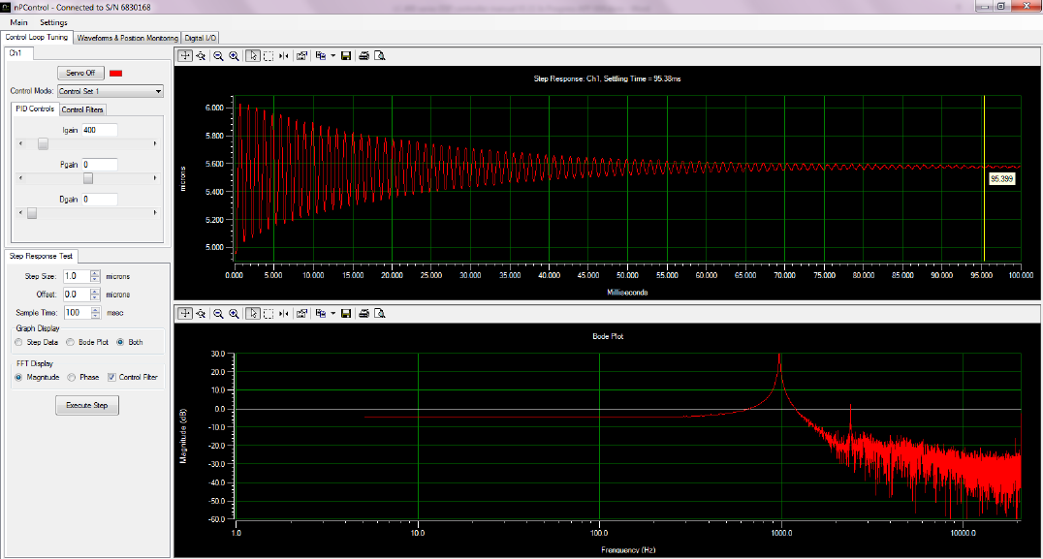Viewport: 1043px width, 559px height.
Task: Select the Step Data radio button
Action: click(x=19, y=342)
